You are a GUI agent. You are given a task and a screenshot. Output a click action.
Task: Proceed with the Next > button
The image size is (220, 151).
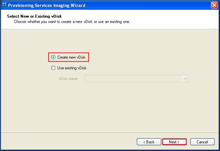[x=174, y=142]
